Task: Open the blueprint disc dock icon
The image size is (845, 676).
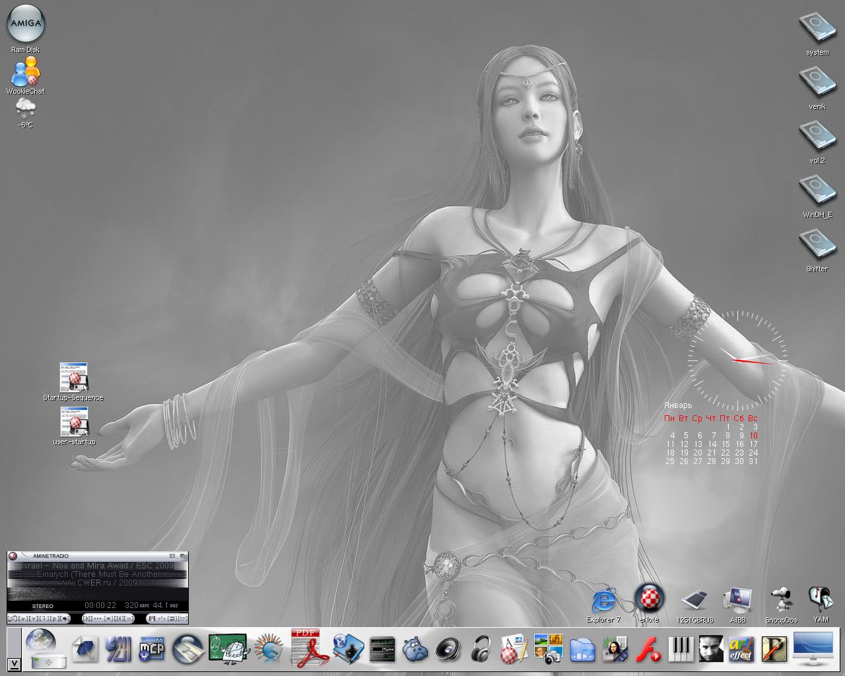Action: click(187, 650)
